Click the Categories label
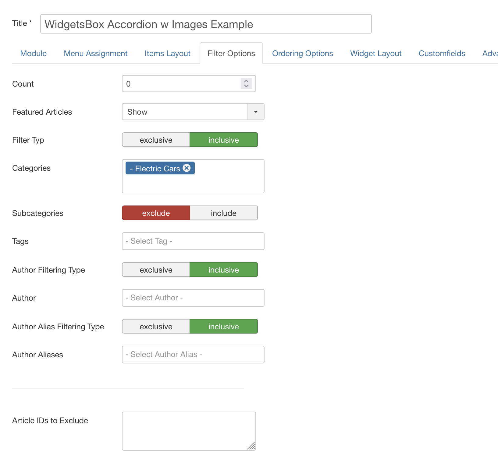 [x=31, y=168]
